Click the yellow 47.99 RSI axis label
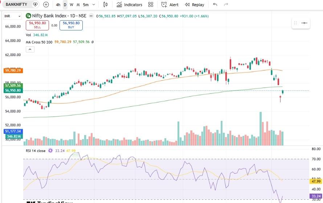The width and height of the screenshot is (323, 203). [x=316, y=181]
